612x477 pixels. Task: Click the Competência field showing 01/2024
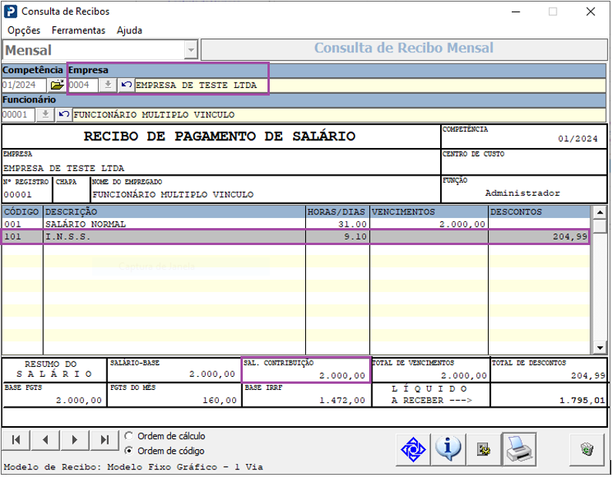pos(24,85)
